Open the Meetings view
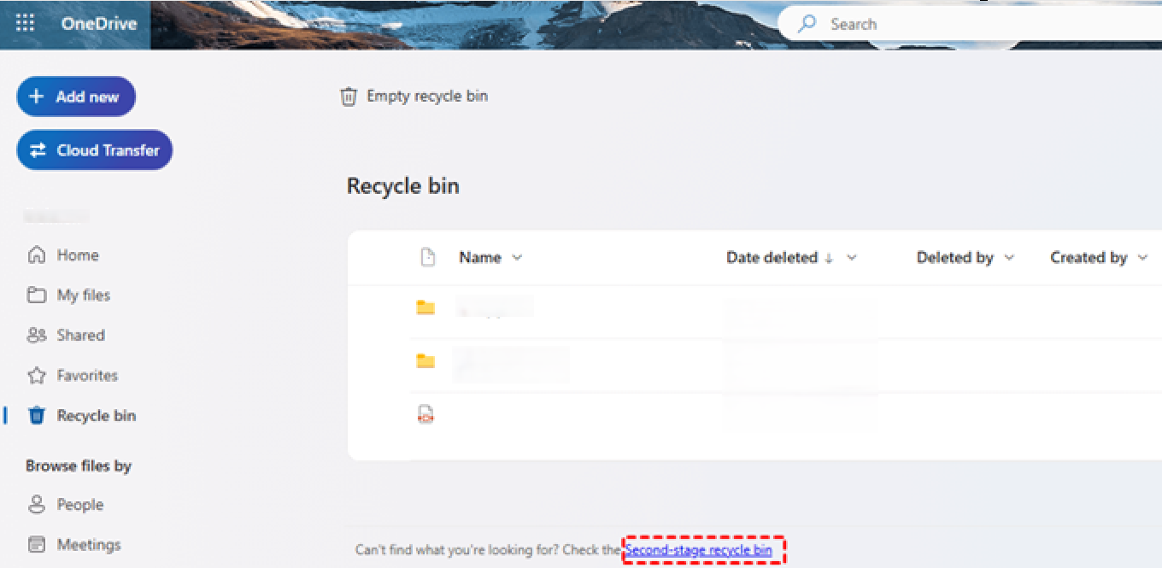 [87, 544]
